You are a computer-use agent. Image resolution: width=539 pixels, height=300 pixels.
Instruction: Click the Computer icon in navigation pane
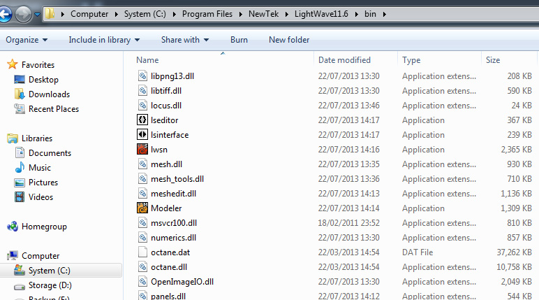pyautogui.click(x=13, y=255)
